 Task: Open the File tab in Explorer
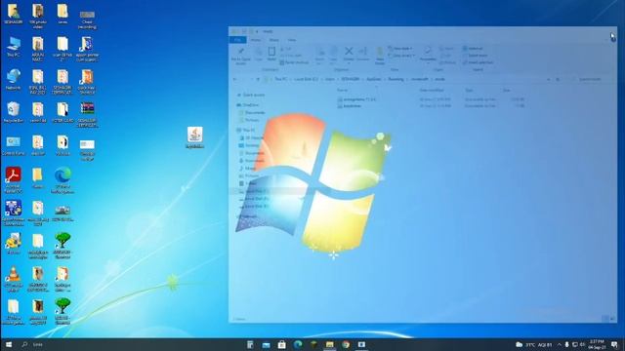coord(238,40)
